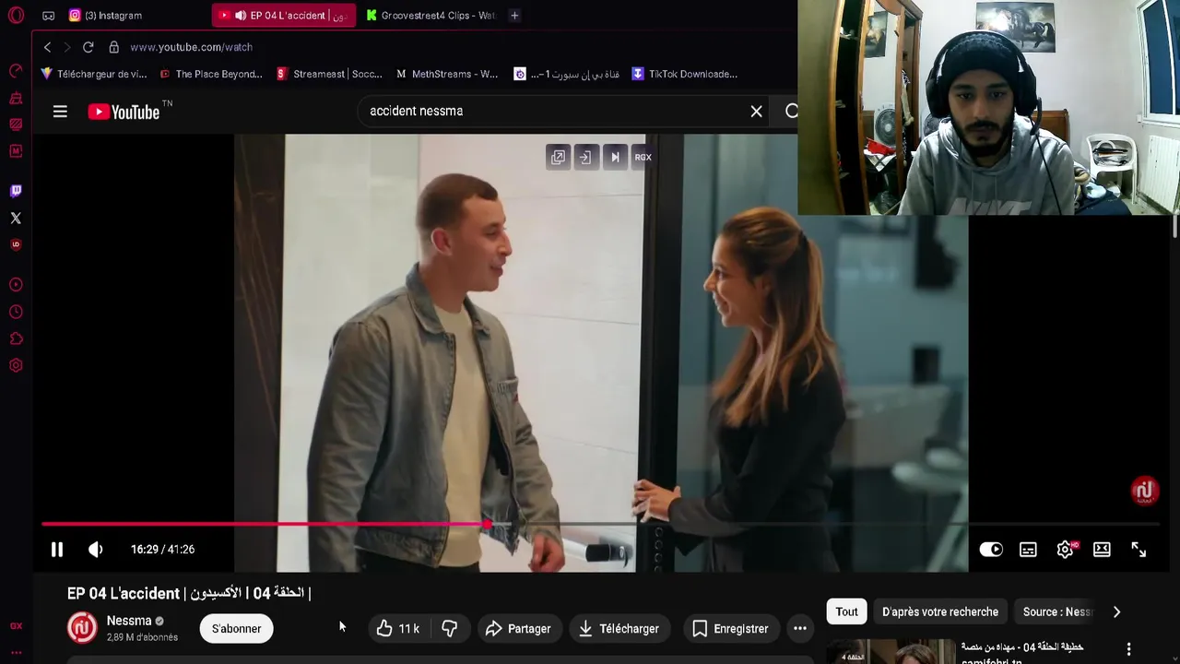The image size is (1180, 664).
Task: Show more filter chips with arrow
Action: coord(1116,612)
